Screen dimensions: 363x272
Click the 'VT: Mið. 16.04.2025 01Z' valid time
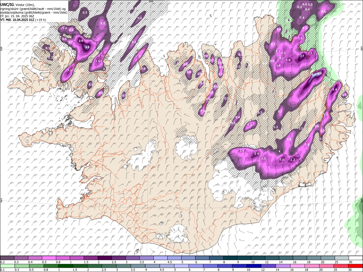coord(17,20)
